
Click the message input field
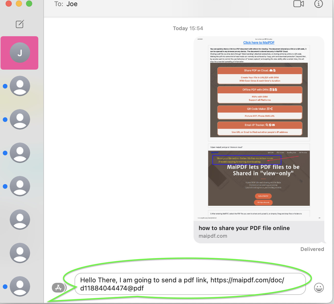190,284
